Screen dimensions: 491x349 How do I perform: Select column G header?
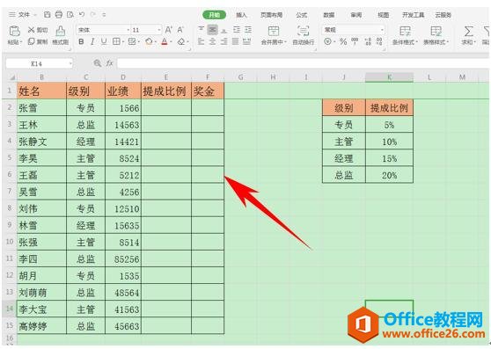point(240,77)
